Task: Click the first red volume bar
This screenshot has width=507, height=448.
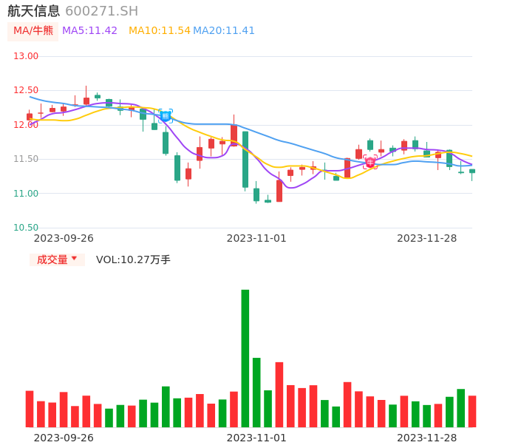Action: click(x=30, y=408)
